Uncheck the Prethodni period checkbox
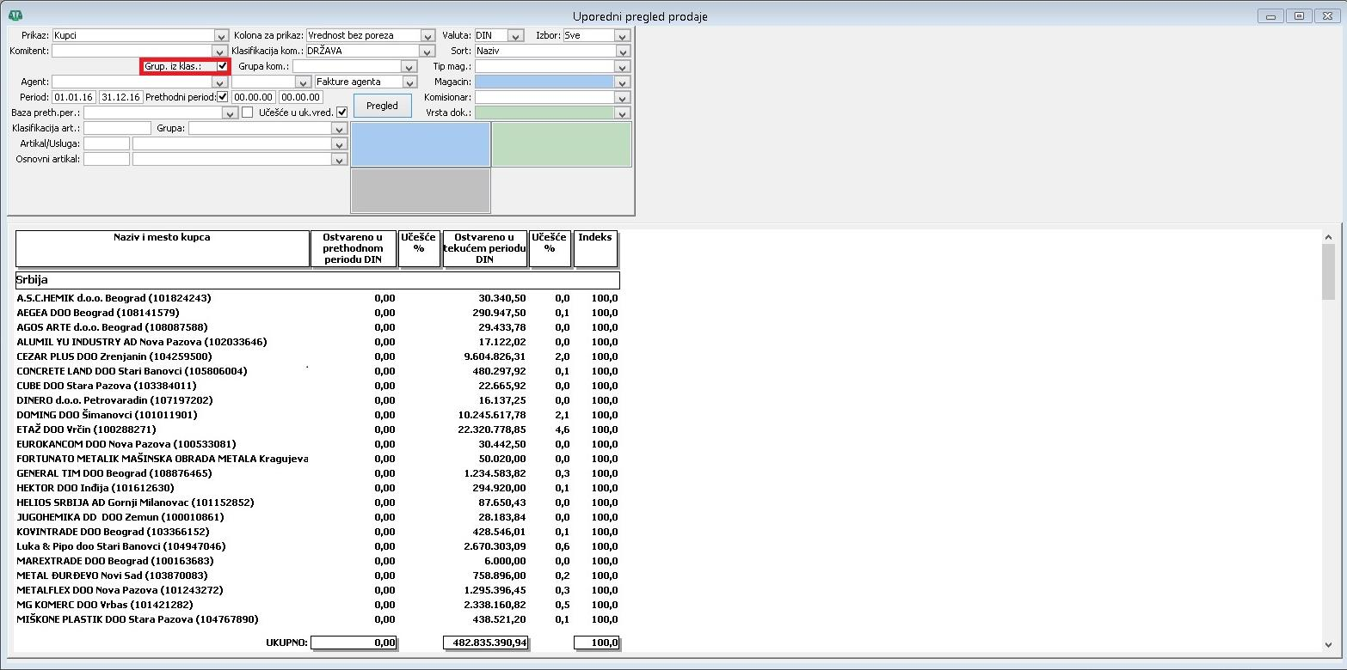The height and width of the screenshot is (670, 1347). coord(223,97)
